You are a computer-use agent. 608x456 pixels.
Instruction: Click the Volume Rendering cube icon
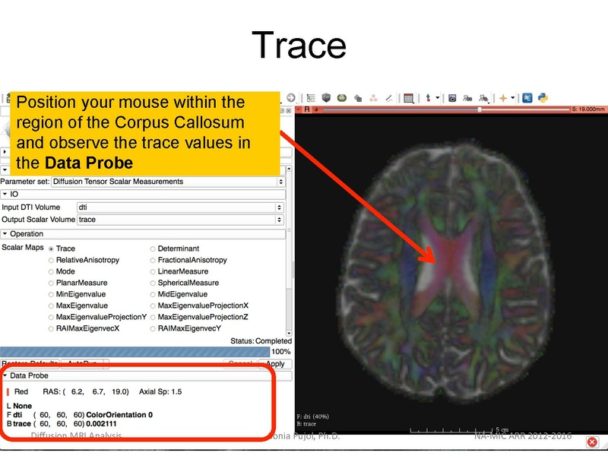[x=326, y=98]
